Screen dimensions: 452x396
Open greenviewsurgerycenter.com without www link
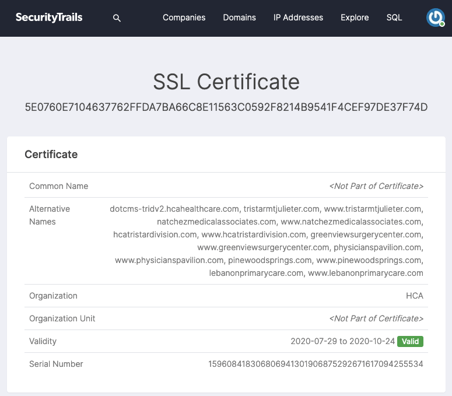pyautogui.click(x=366, y=234)
